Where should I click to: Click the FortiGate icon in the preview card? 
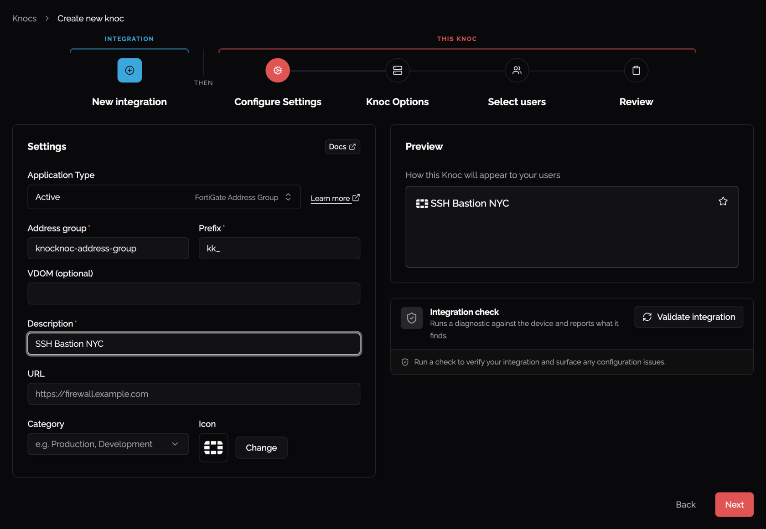[422, 203]
